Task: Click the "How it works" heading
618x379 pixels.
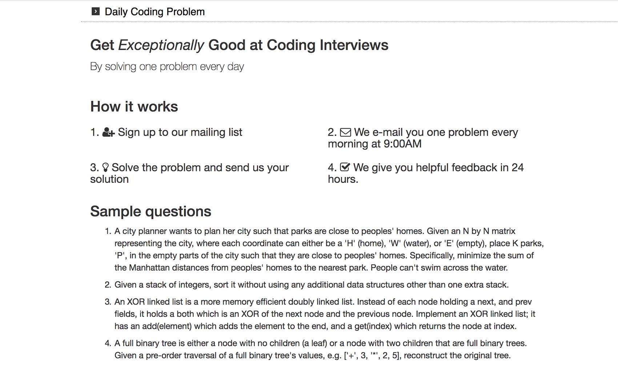Action: click(134, 106)
